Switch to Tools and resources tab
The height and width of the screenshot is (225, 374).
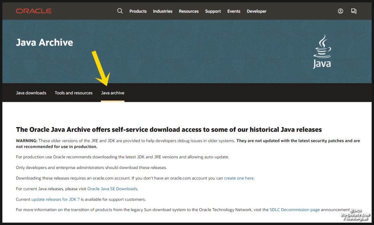[74, 93]
